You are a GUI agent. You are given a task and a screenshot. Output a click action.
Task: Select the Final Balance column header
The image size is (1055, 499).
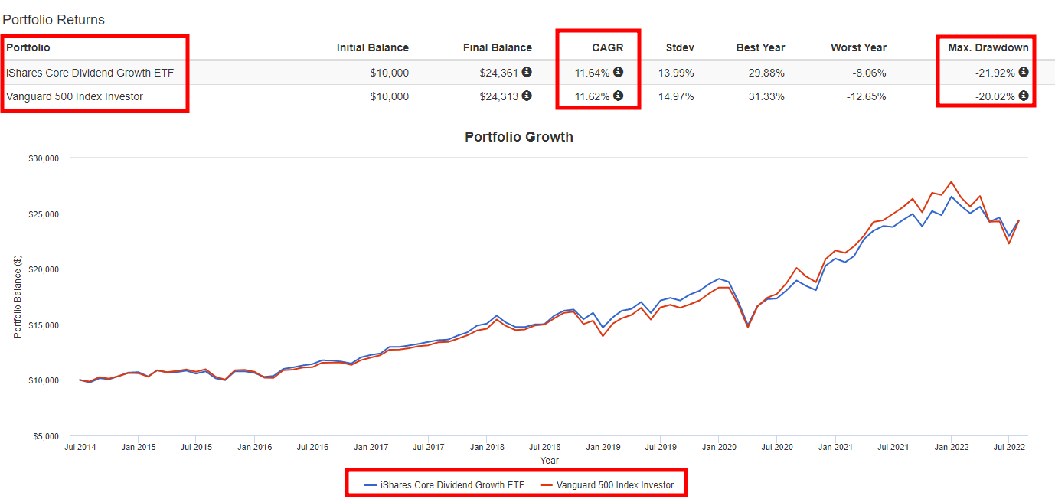point(498,47)
